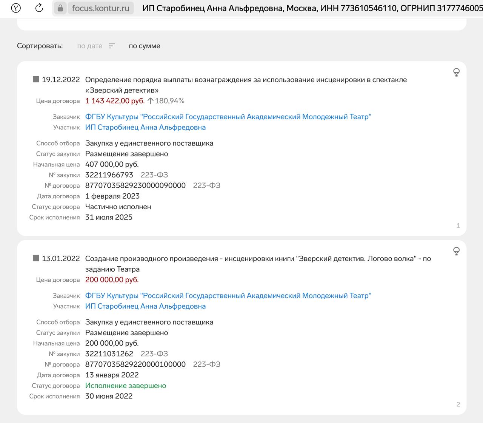
Task: Open customer theatre link in second contract card
Action: (x=228, y=296)
